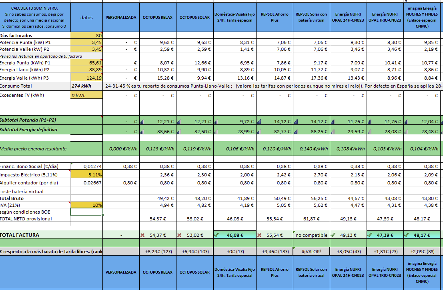The height and width of the screenshot is (290, 443).
Task: Click the bar rating icon next to 32,50 €
Action: [x=179, y=132]
